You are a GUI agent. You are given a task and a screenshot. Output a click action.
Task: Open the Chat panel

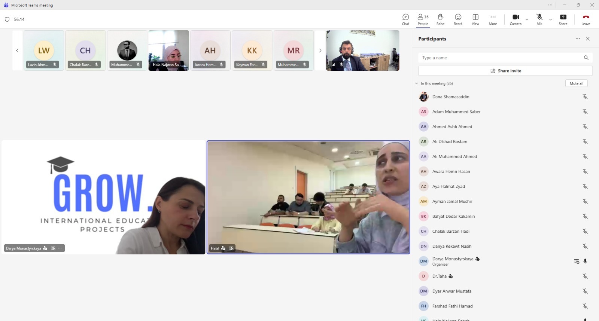405,19
